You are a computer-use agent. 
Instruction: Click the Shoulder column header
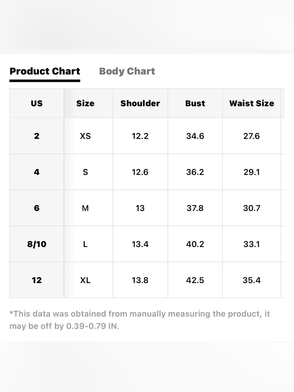click(140, 103)
